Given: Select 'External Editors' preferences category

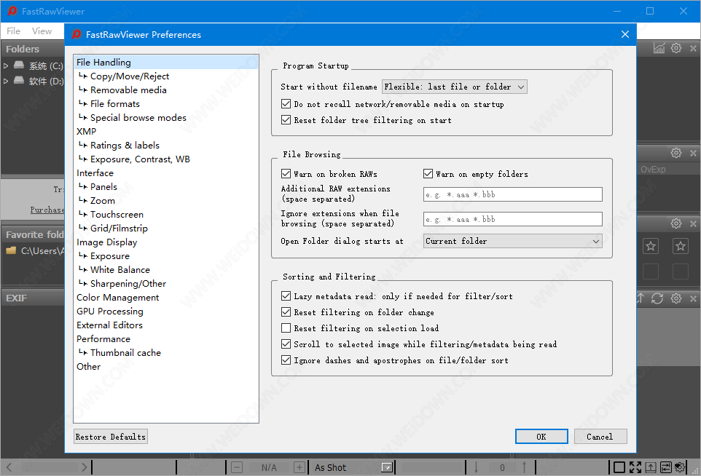Looking at the screenshot, I should [109, 325].
